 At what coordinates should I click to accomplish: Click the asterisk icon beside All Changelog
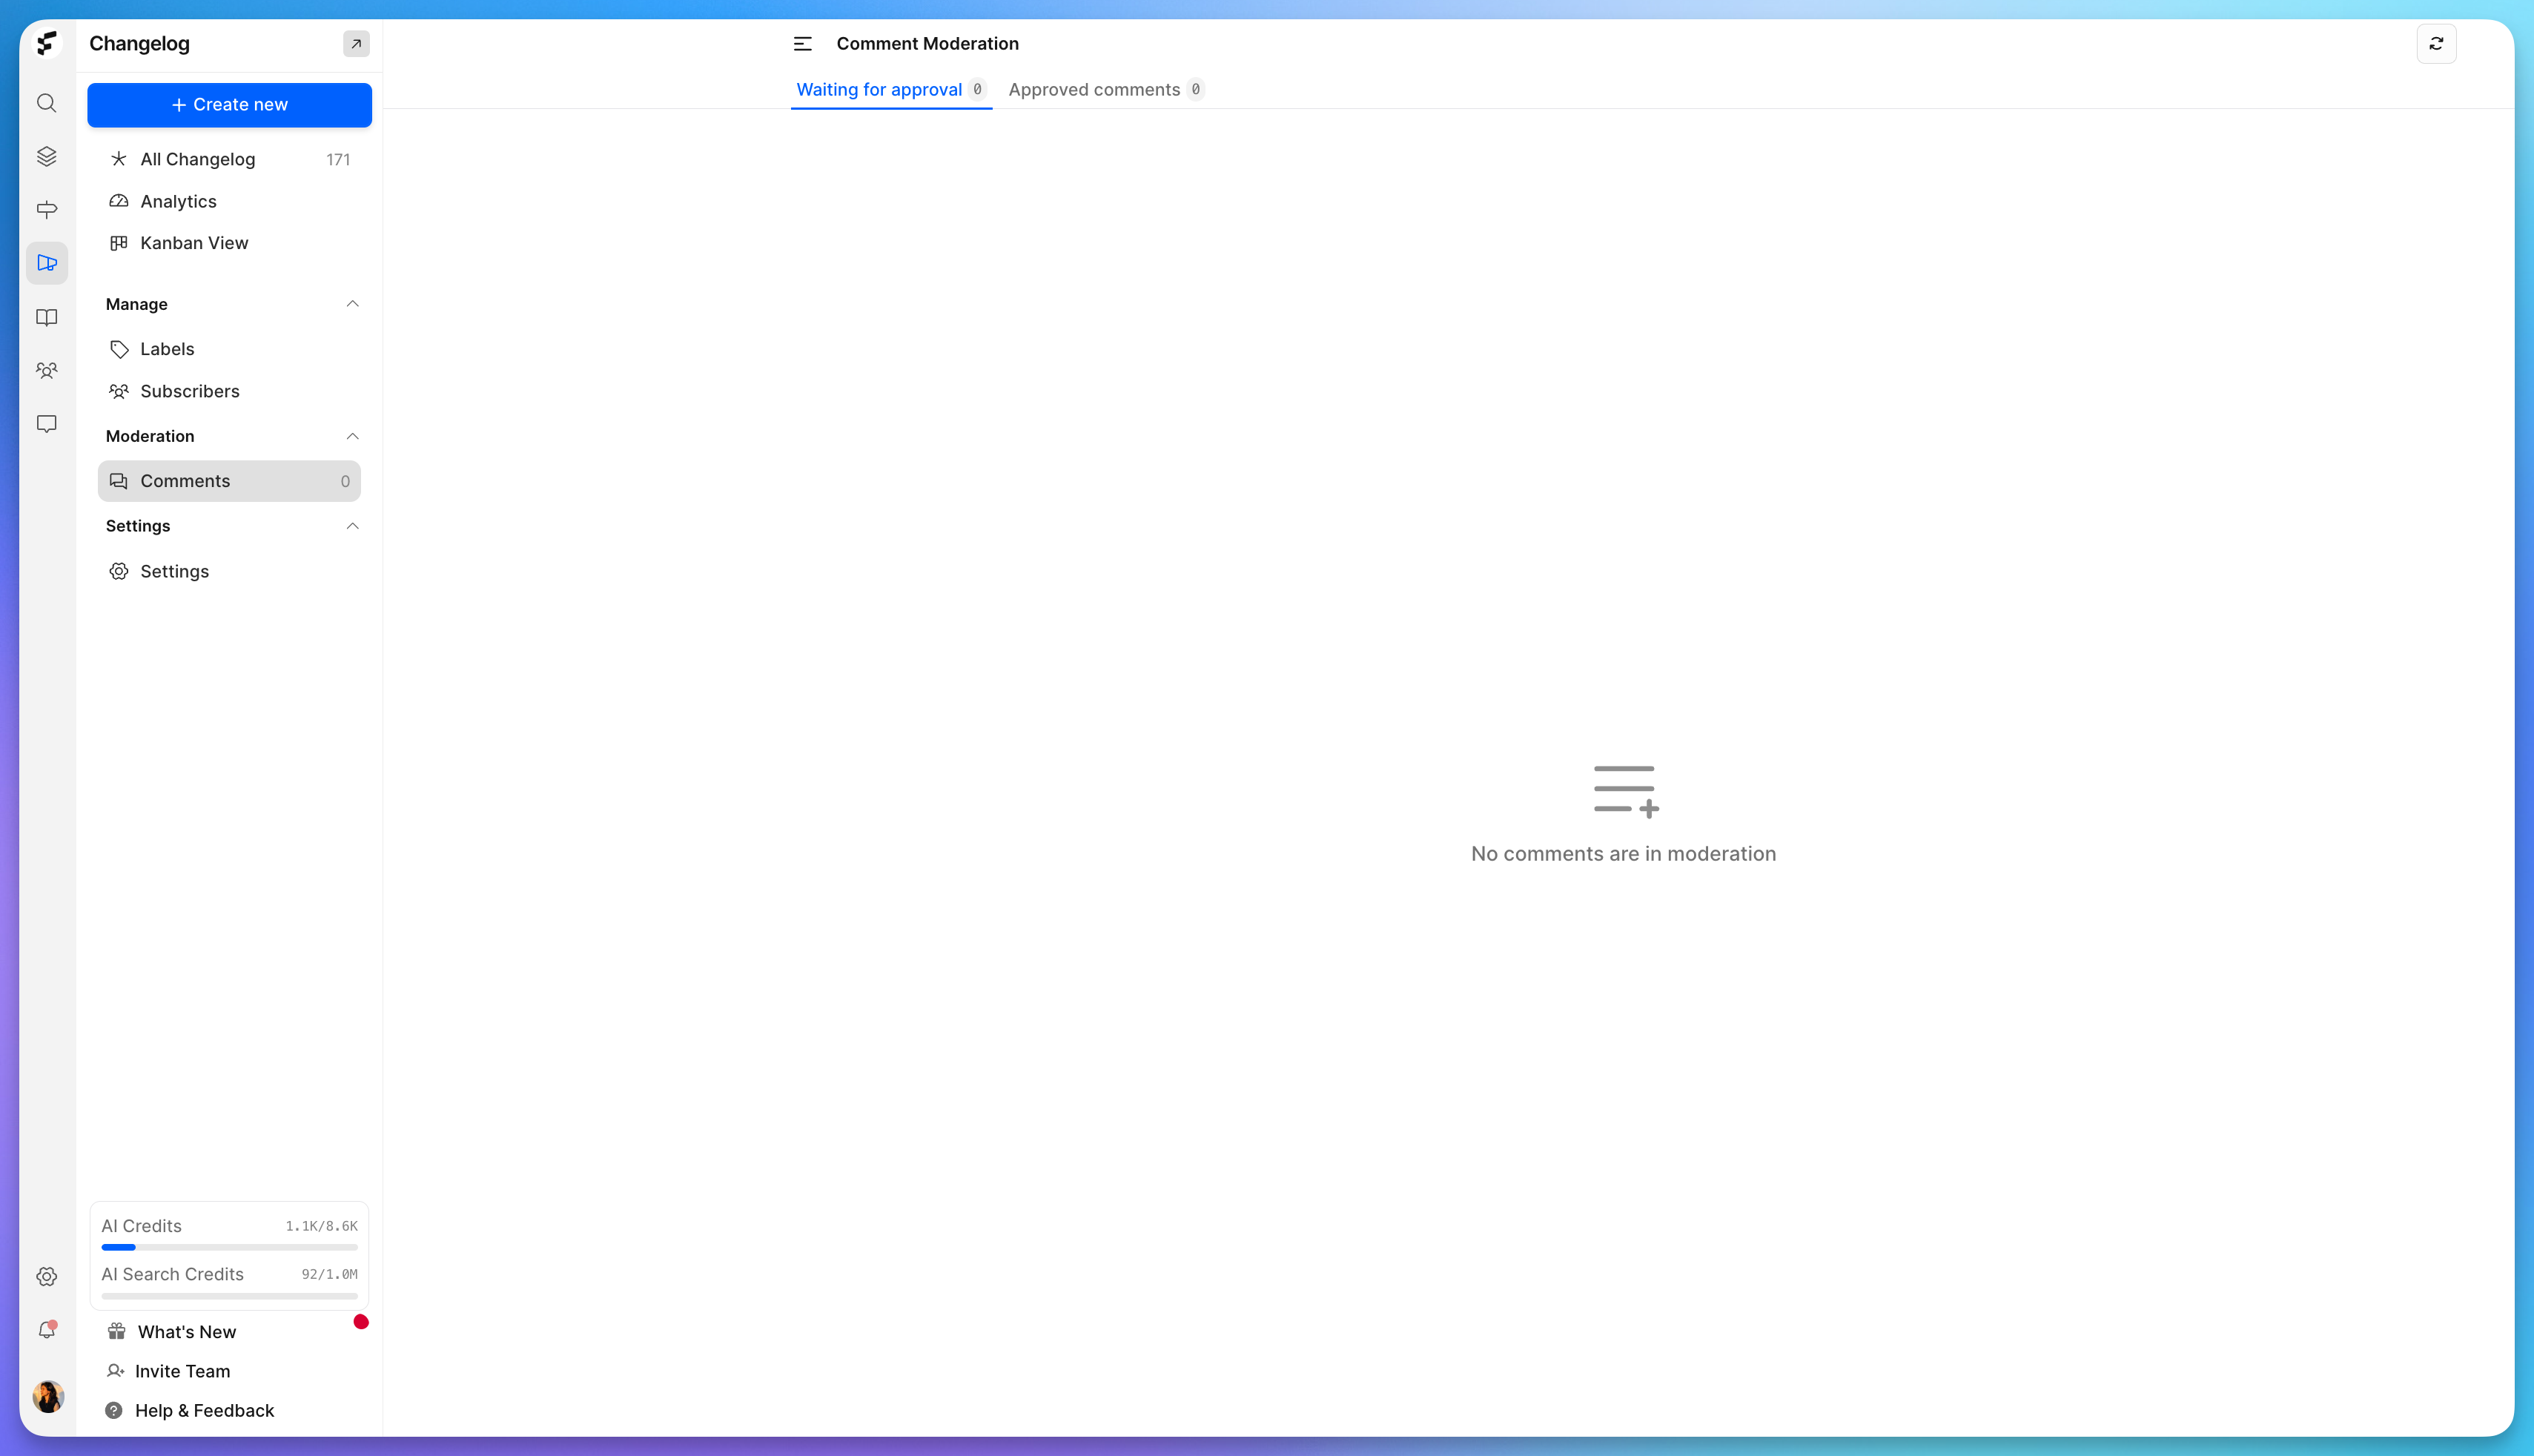(x=119, y=159)
